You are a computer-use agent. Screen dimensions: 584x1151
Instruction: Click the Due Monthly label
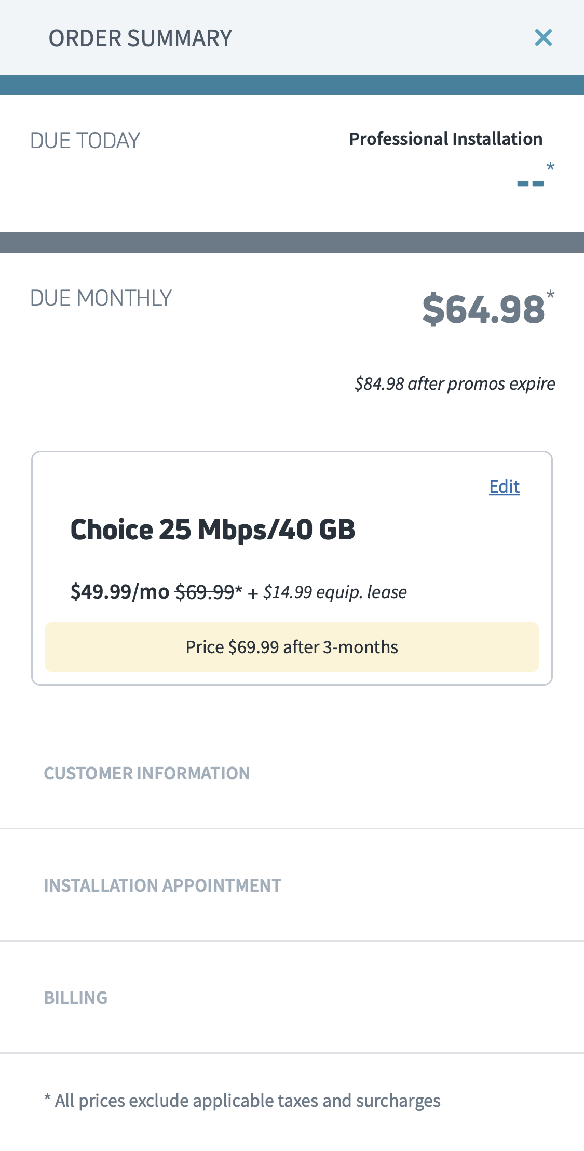coord(101,298)
